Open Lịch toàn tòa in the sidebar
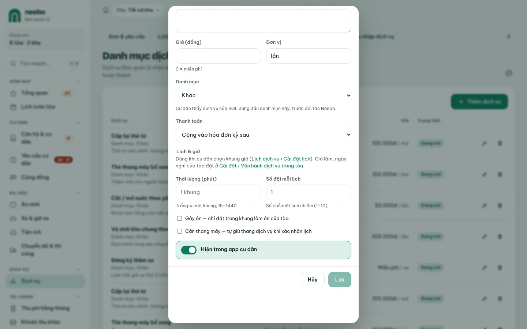Screen dimensions: 527x329 pyautogui.click(x=45, y=107)
